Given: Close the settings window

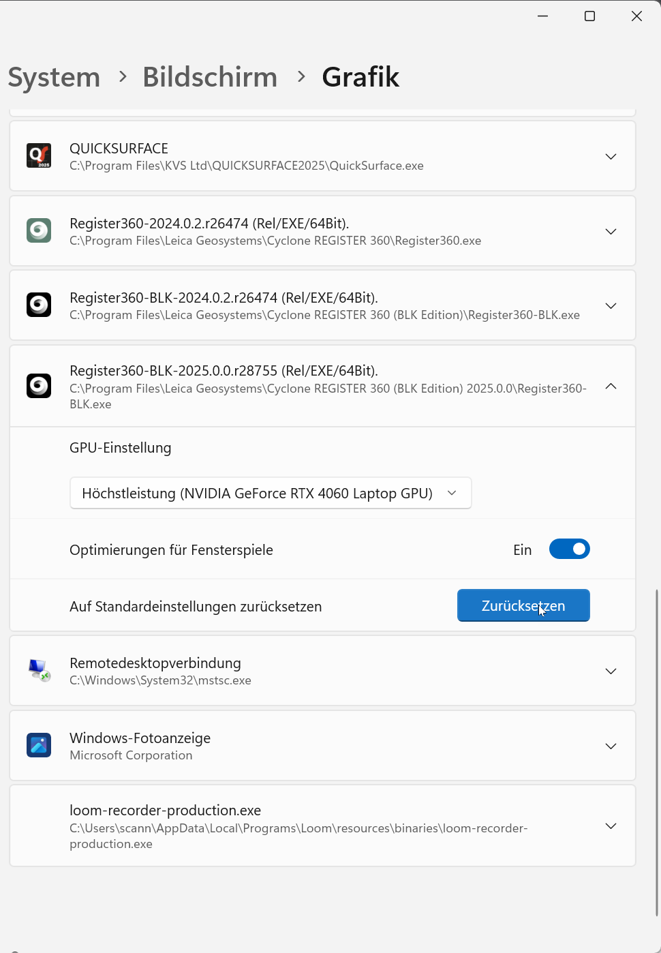Looking at the screenshot, I should (636, 16).
